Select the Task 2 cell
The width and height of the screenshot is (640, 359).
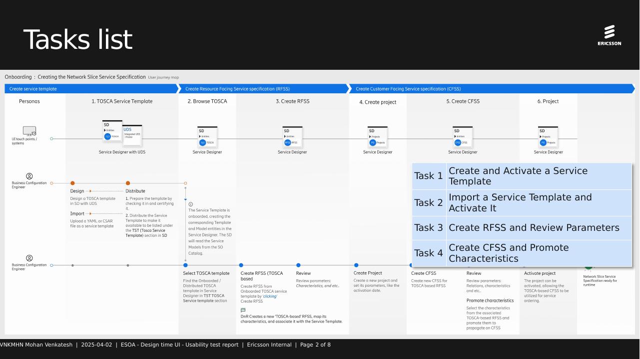(429, 203)
